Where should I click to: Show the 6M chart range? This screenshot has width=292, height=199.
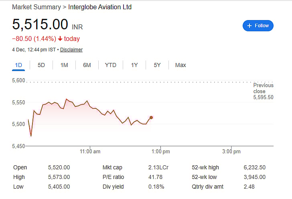[87, 65]
